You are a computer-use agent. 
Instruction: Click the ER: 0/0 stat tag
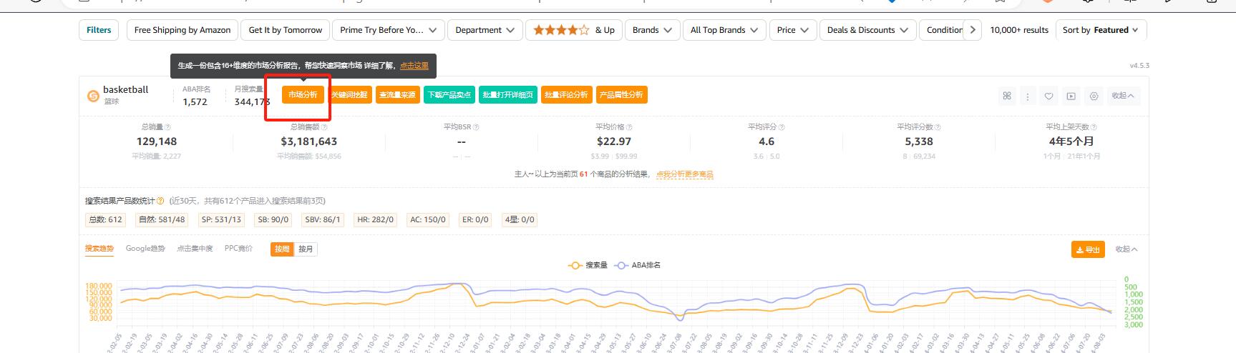click(475, 220)
